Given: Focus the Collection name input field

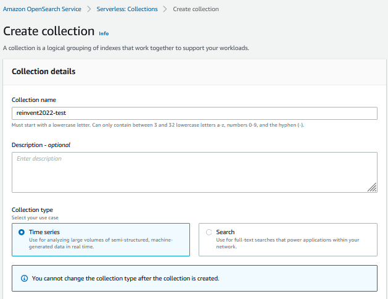Looking at the screenshot, I should point(194,113).
